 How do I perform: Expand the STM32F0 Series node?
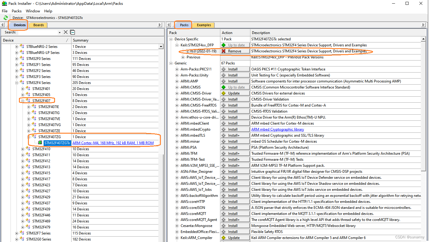coord(17,59)
